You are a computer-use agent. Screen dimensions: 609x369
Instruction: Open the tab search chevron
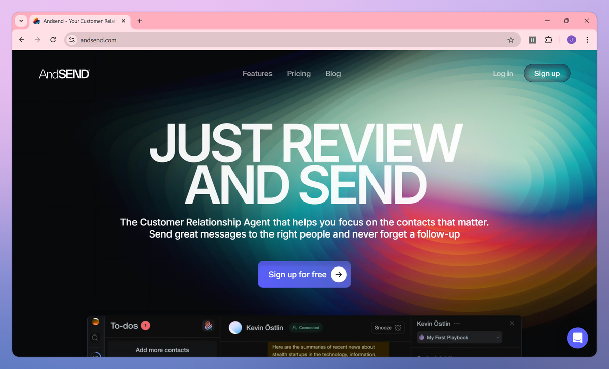point(21,21)
